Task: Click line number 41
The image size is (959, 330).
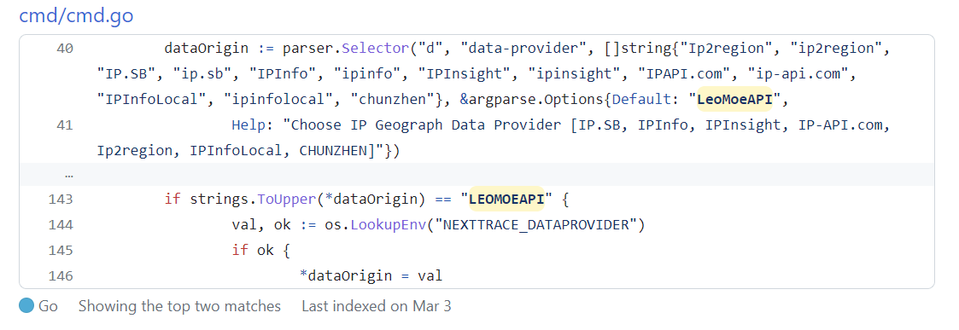Action: click(x=64, y=125)
